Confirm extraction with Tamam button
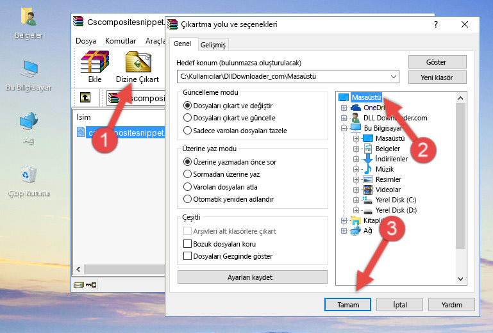Viewport: 493px width, 333px height. click(347, 305)
